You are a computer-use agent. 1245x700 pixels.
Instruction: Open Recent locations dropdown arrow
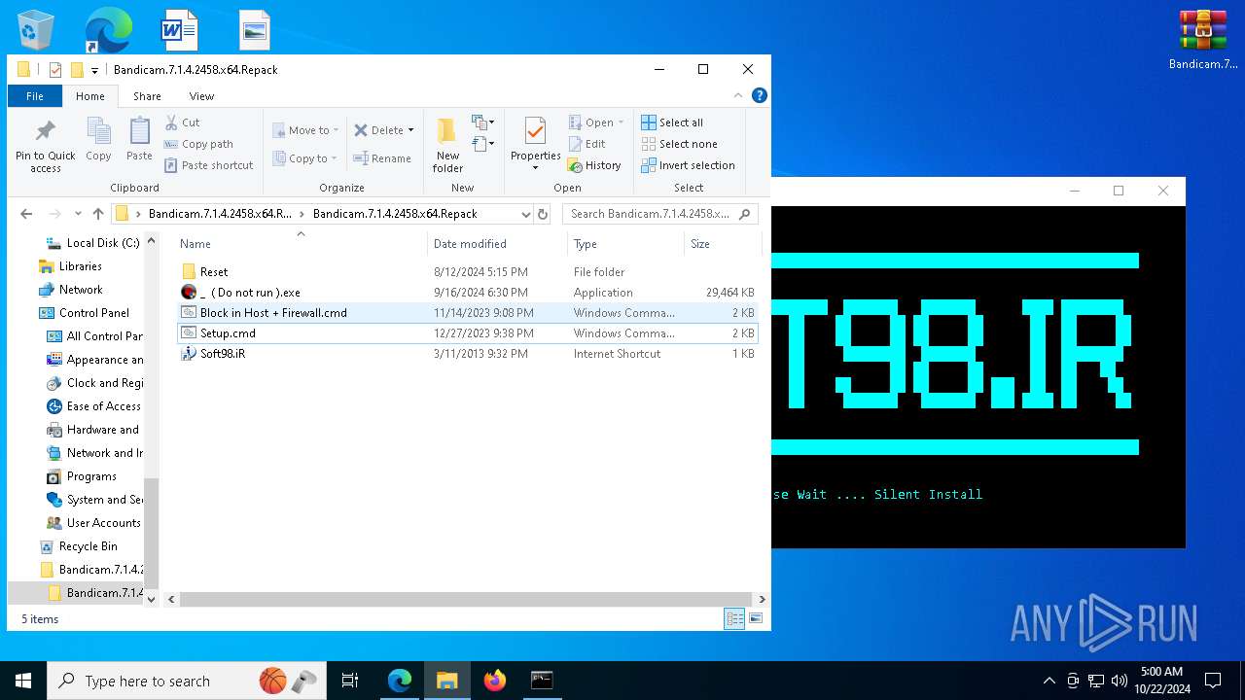coord(78,214)
